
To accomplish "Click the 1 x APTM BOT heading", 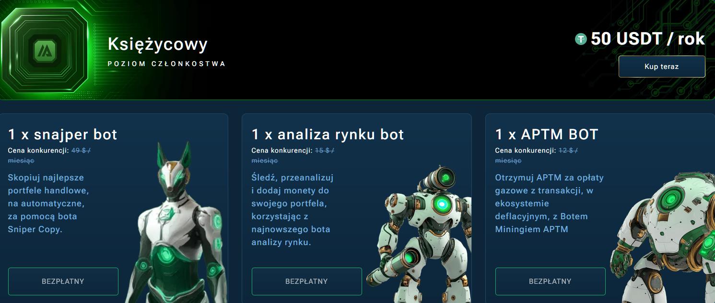I will point(547,135).
